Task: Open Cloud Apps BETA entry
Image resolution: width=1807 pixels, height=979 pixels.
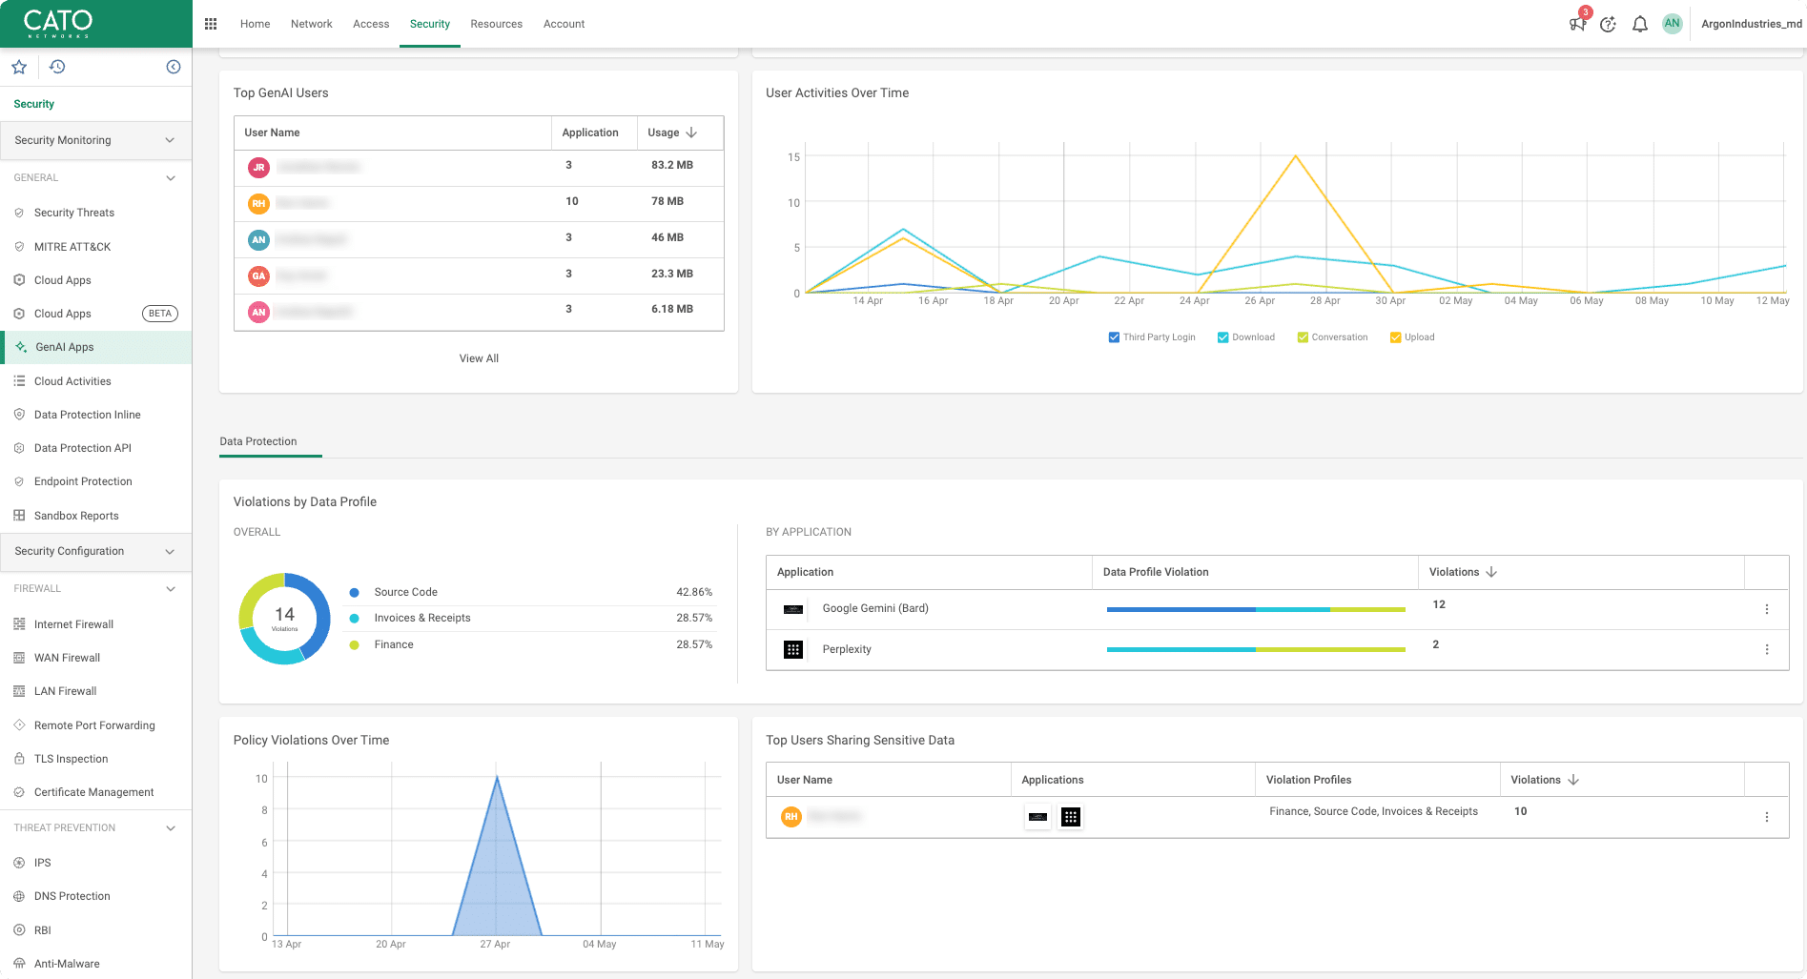Action: tap(95, 314)
